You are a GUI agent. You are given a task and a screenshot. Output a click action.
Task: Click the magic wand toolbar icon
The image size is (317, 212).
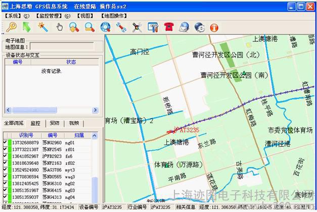point(43,27)
